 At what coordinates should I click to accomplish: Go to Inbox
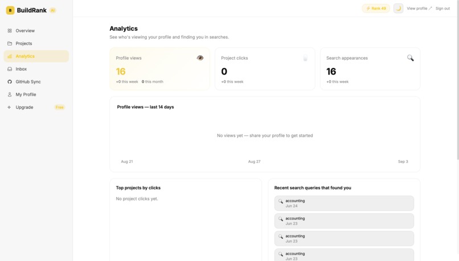tap(36, 69)
